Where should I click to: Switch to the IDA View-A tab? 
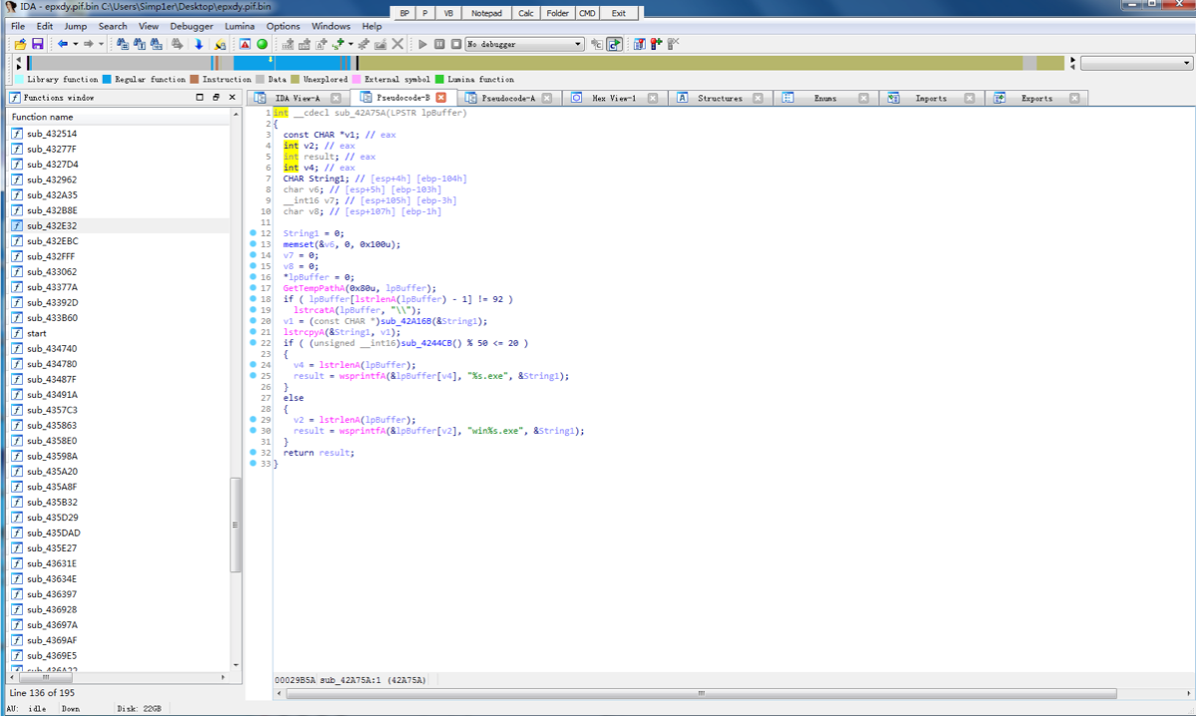tap(297, 98)
